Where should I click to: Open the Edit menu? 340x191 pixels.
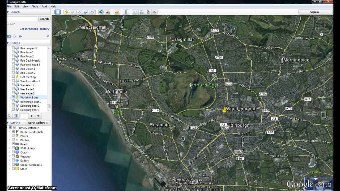click(x=17, y=6)
